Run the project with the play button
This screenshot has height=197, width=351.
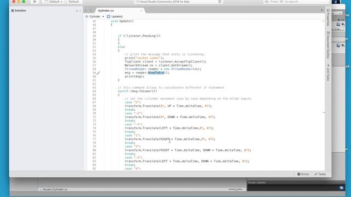(x=35, y=2)
